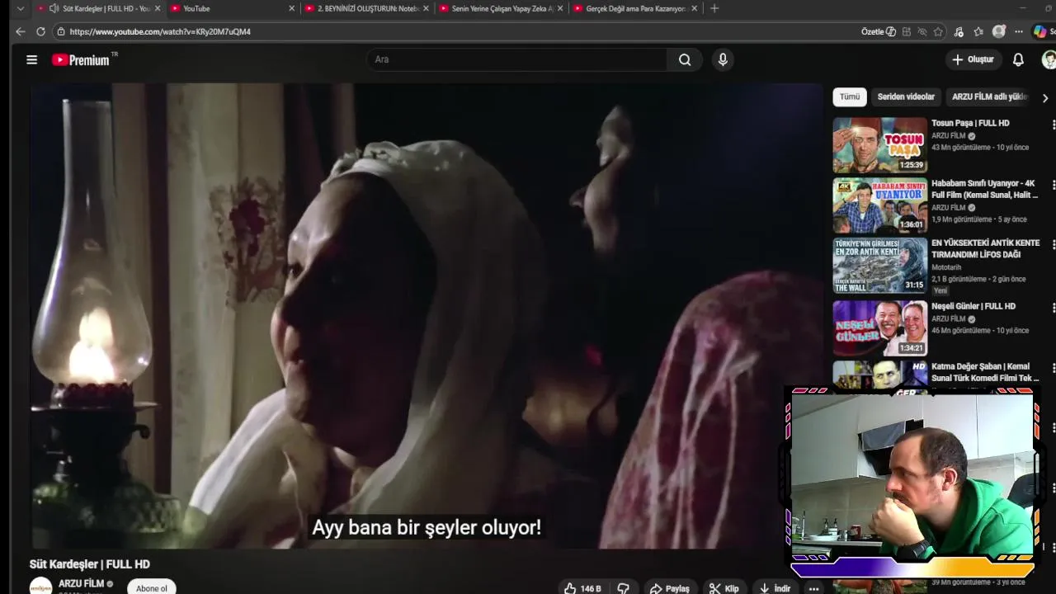Open Hababam Sınıfı Uyanıyor thumbnail
The width and height of the screenshot is (1056, 594).
point(879,205)
